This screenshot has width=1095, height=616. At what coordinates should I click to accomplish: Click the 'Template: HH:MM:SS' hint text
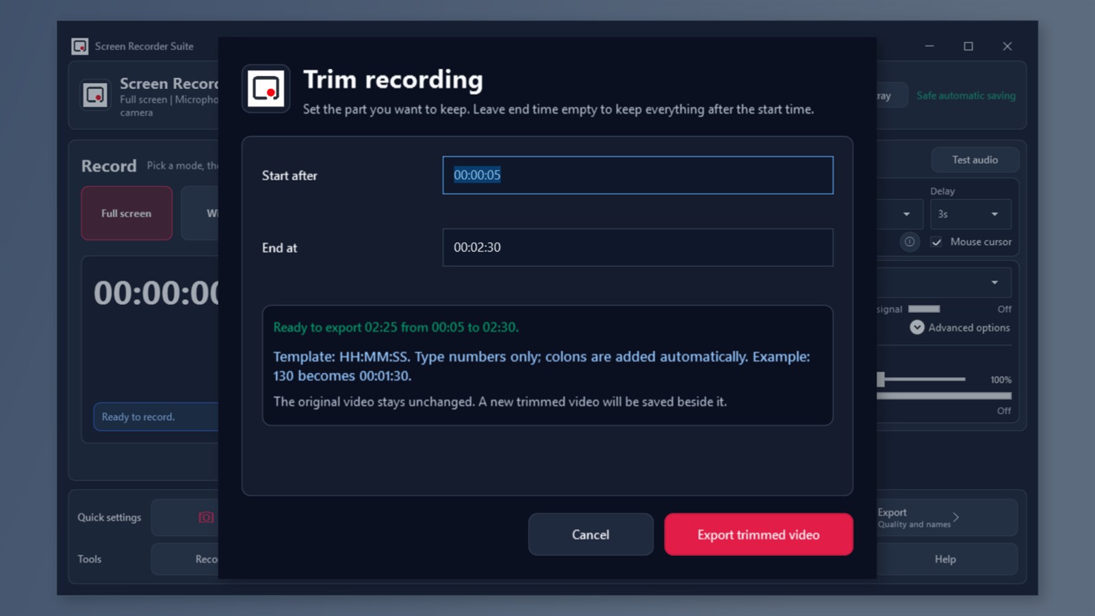pyautogui.click(x=541, y=366)
